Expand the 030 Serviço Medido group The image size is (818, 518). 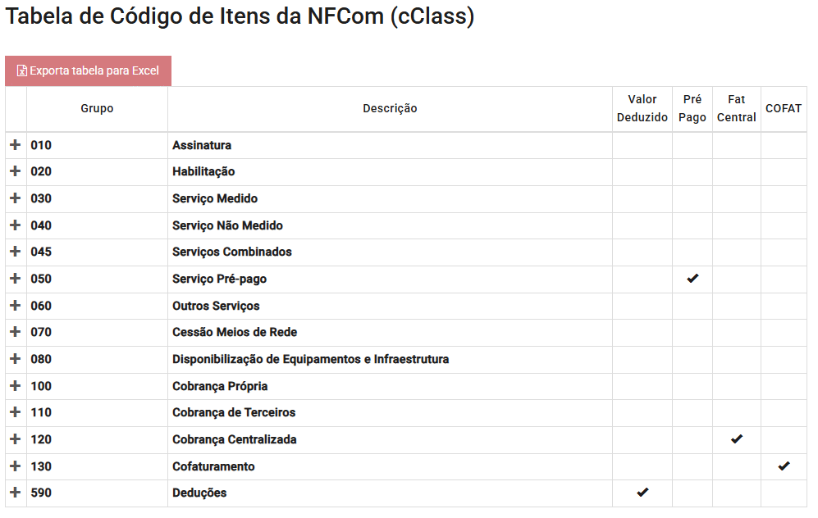click(x=15, y=198)
